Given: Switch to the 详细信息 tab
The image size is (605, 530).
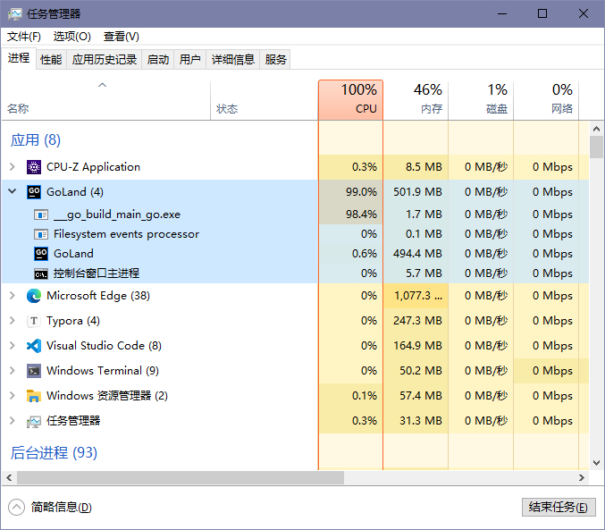Looking at the screenshot, I should (233, 60).
